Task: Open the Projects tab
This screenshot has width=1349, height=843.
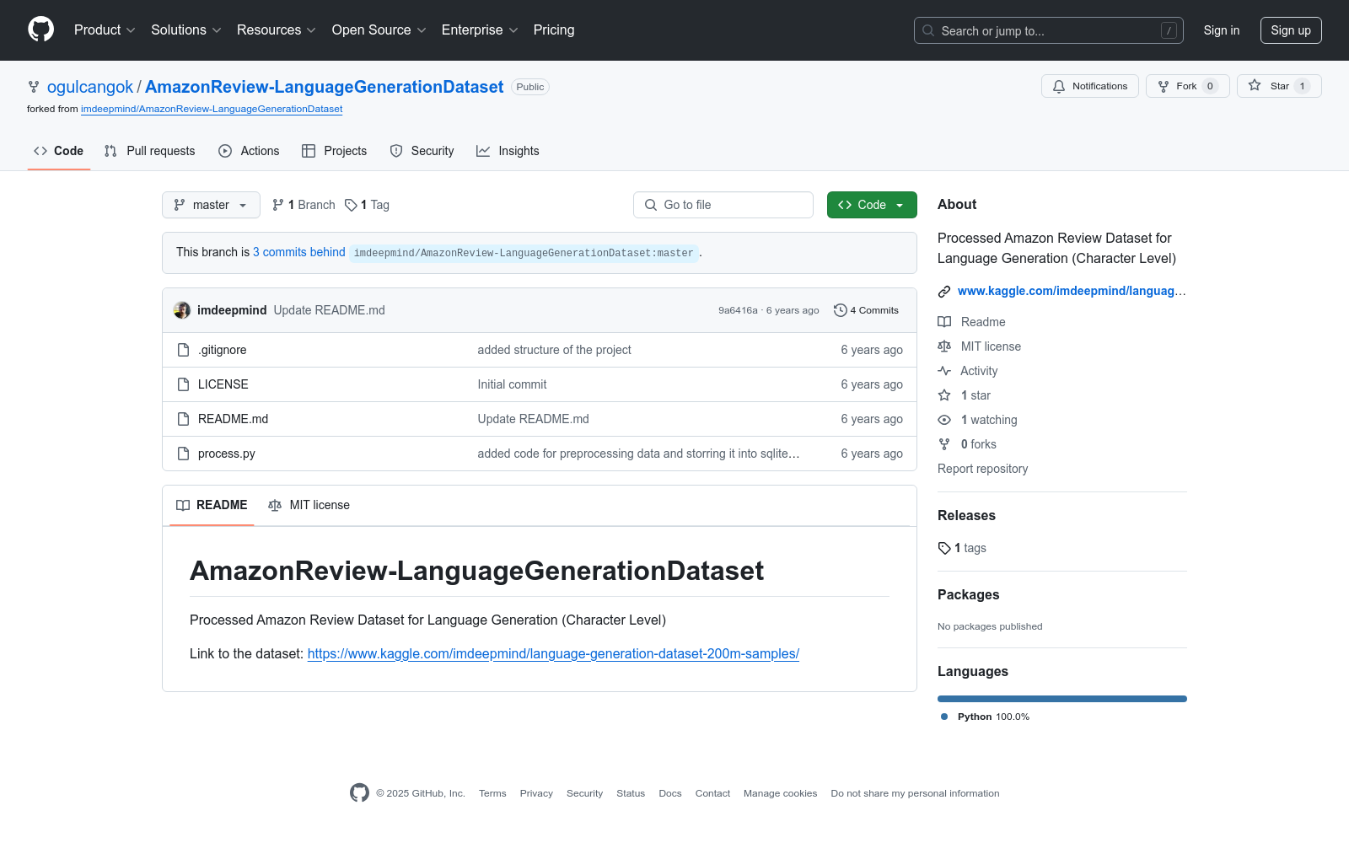Action: pyautogui.click(x=335, y=151)
